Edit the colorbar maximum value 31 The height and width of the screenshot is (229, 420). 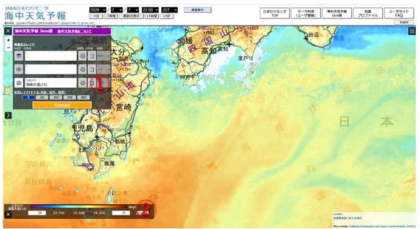pos(121,213)
